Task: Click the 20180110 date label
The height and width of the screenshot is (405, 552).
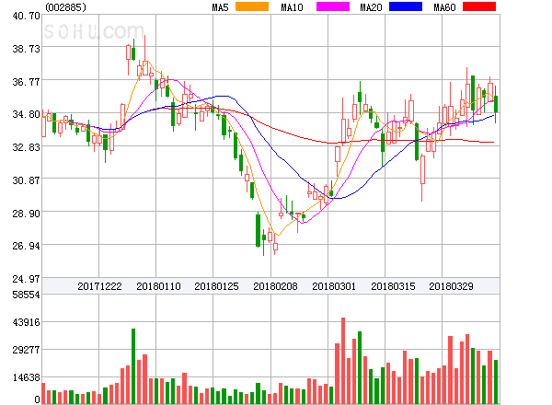Action: point(158,286)
